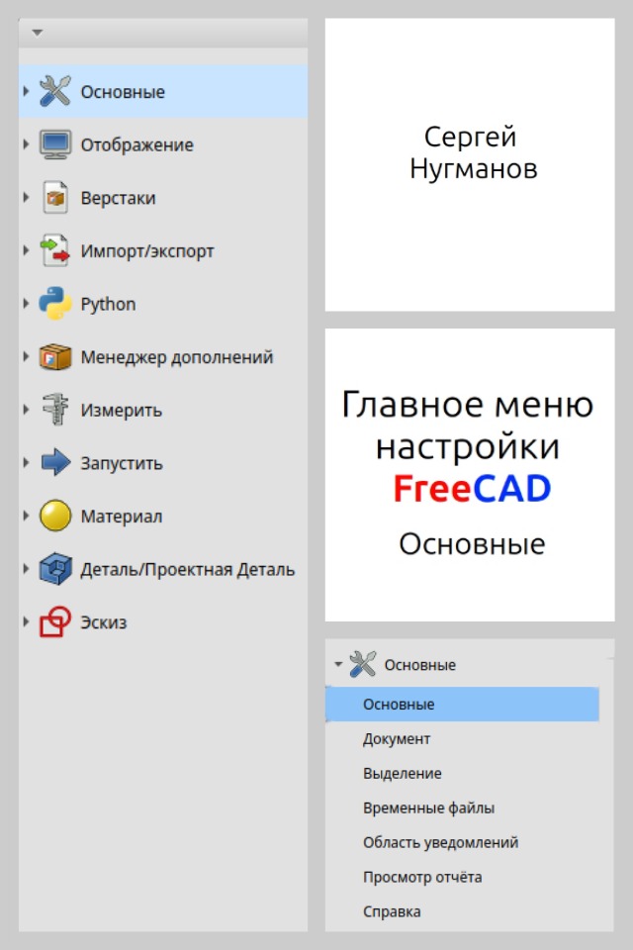Expand the Python category
Viewport: 633px width, 950px height.
pyautogui.click(x=26, y=304)
